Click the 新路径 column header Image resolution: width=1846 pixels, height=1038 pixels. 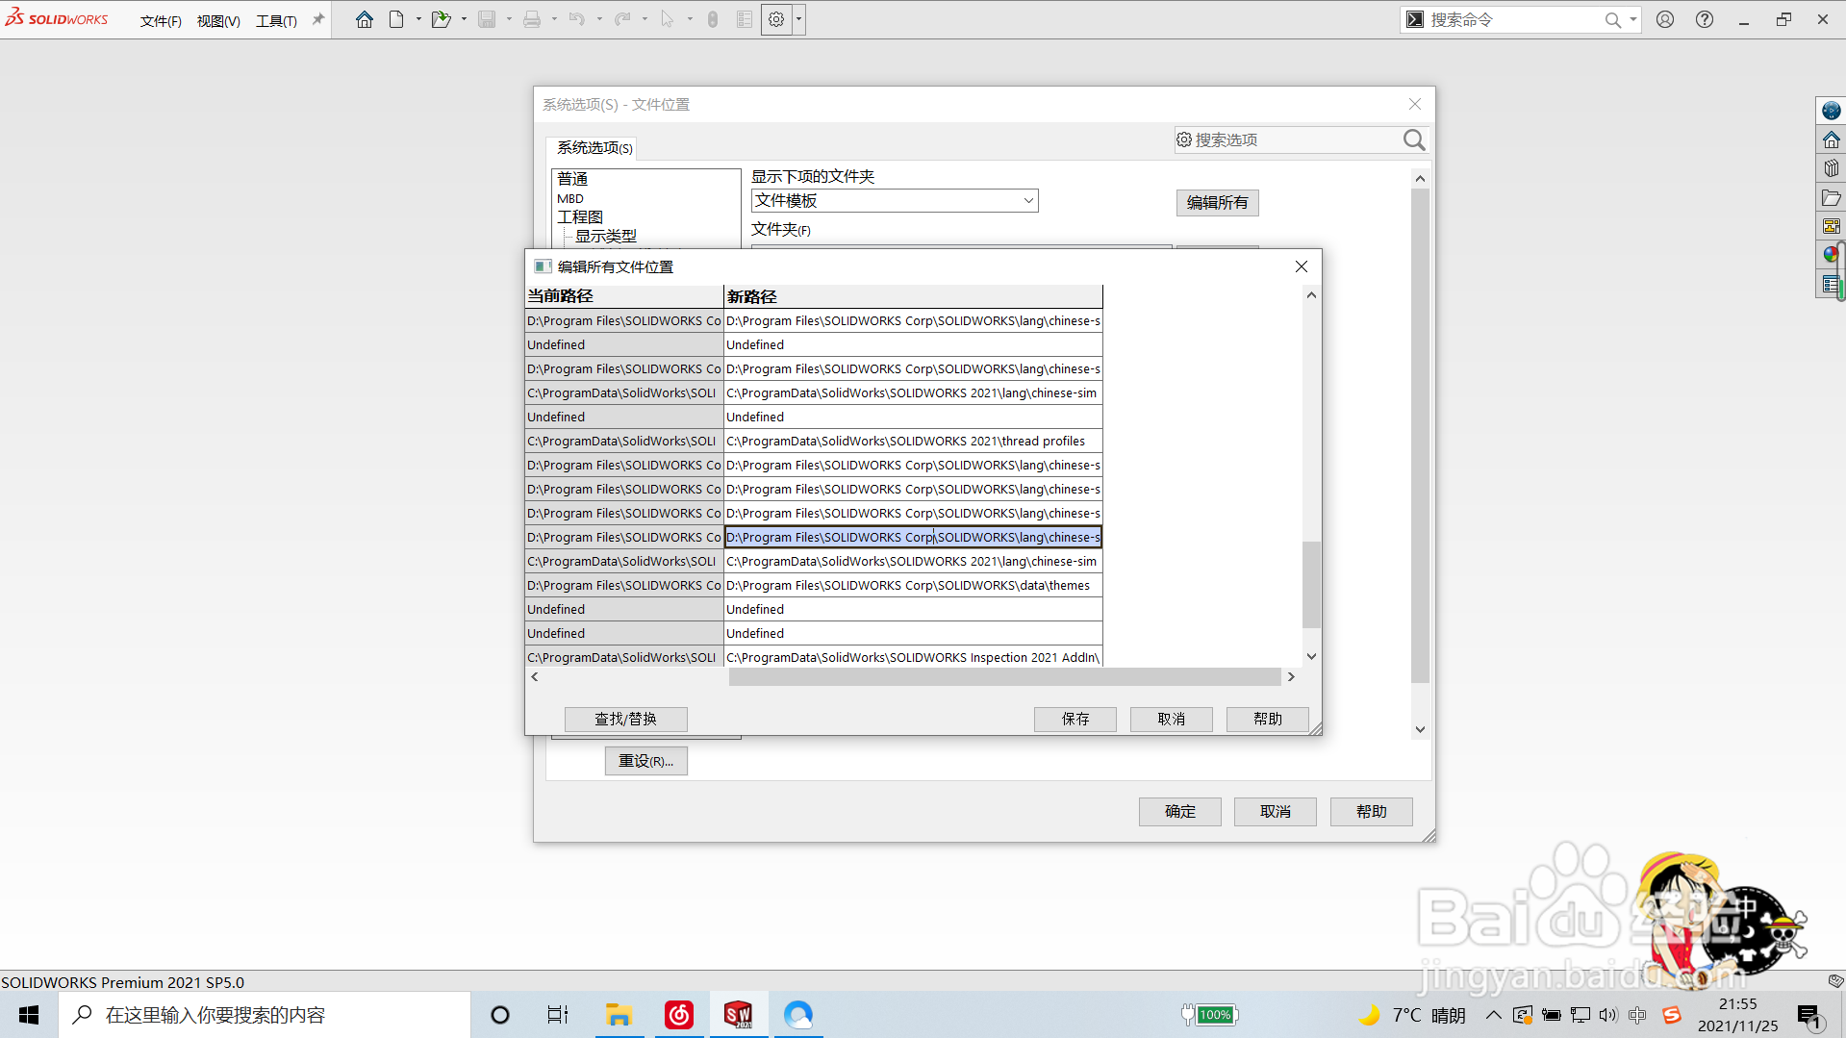[x=913, y=296]
